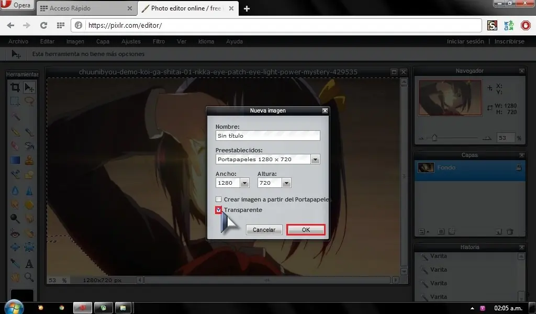Add a layer mask in Capas panel
The image size is (536, 314).
(x=441, y=232)
